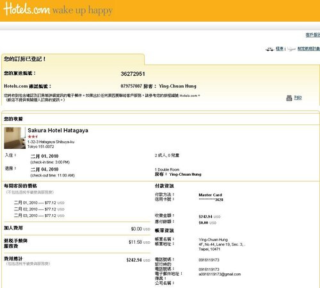The height and width of the screenshot is (288, 320).
Task: Click the check-in time 3:00 PM note
Action: (50, 162)
